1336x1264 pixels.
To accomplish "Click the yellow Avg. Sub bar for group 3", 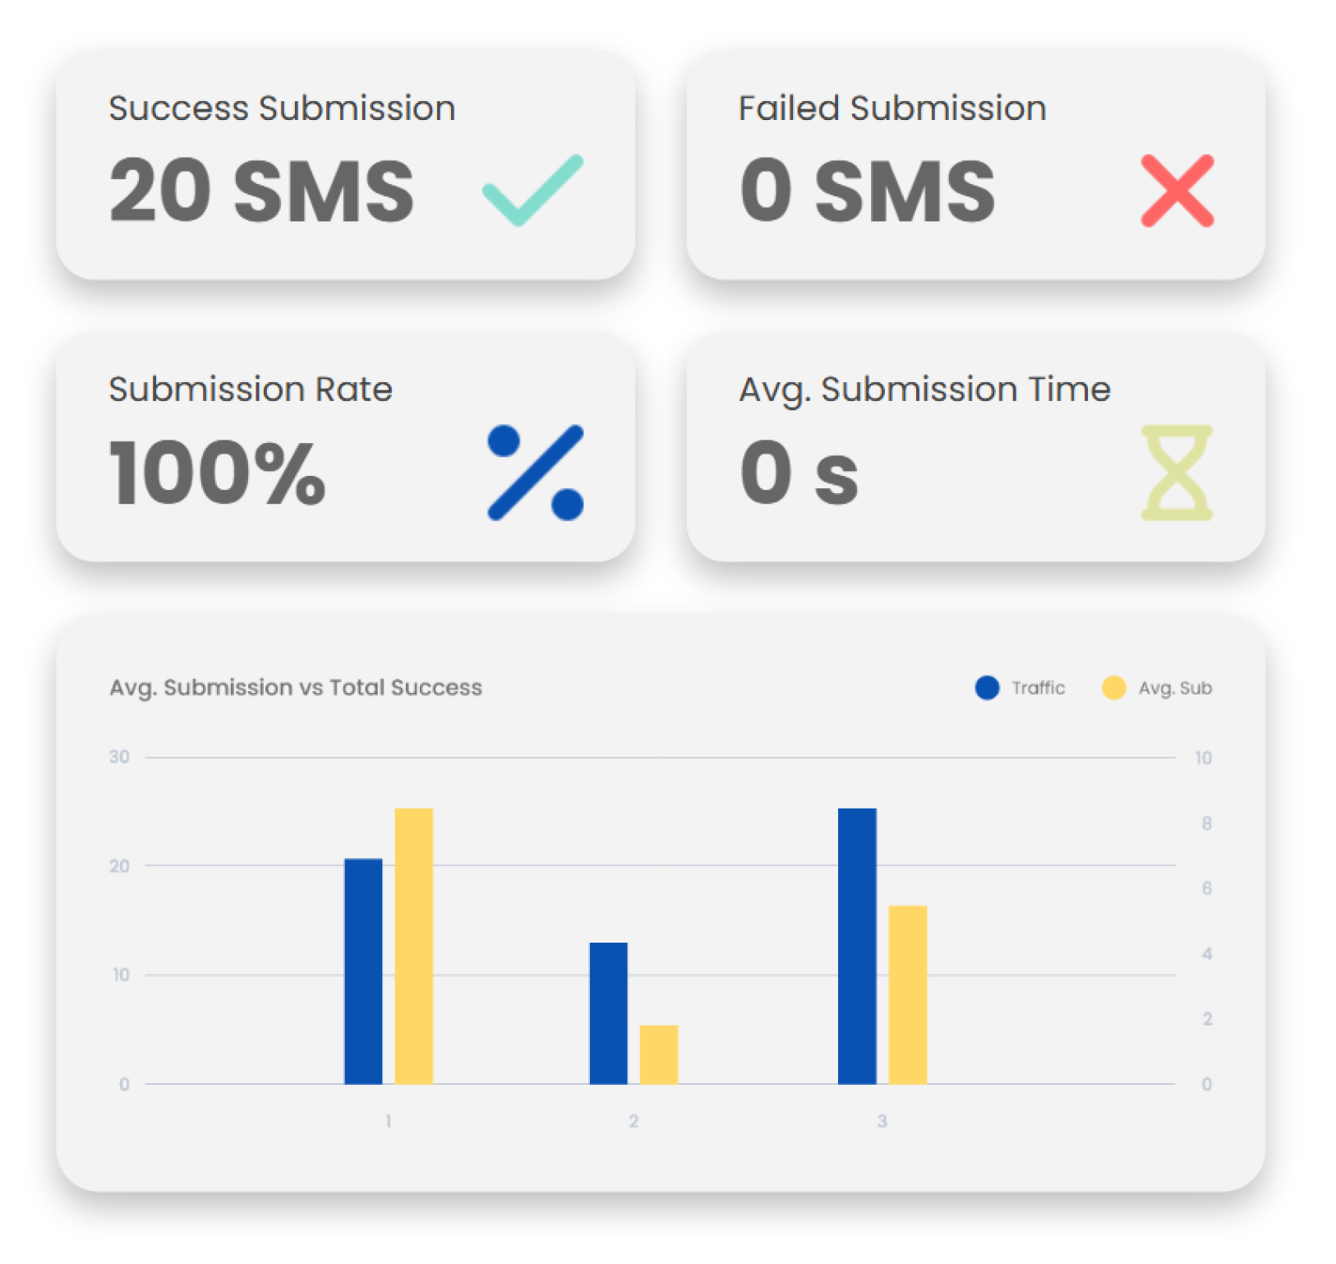I will (908, 994).
